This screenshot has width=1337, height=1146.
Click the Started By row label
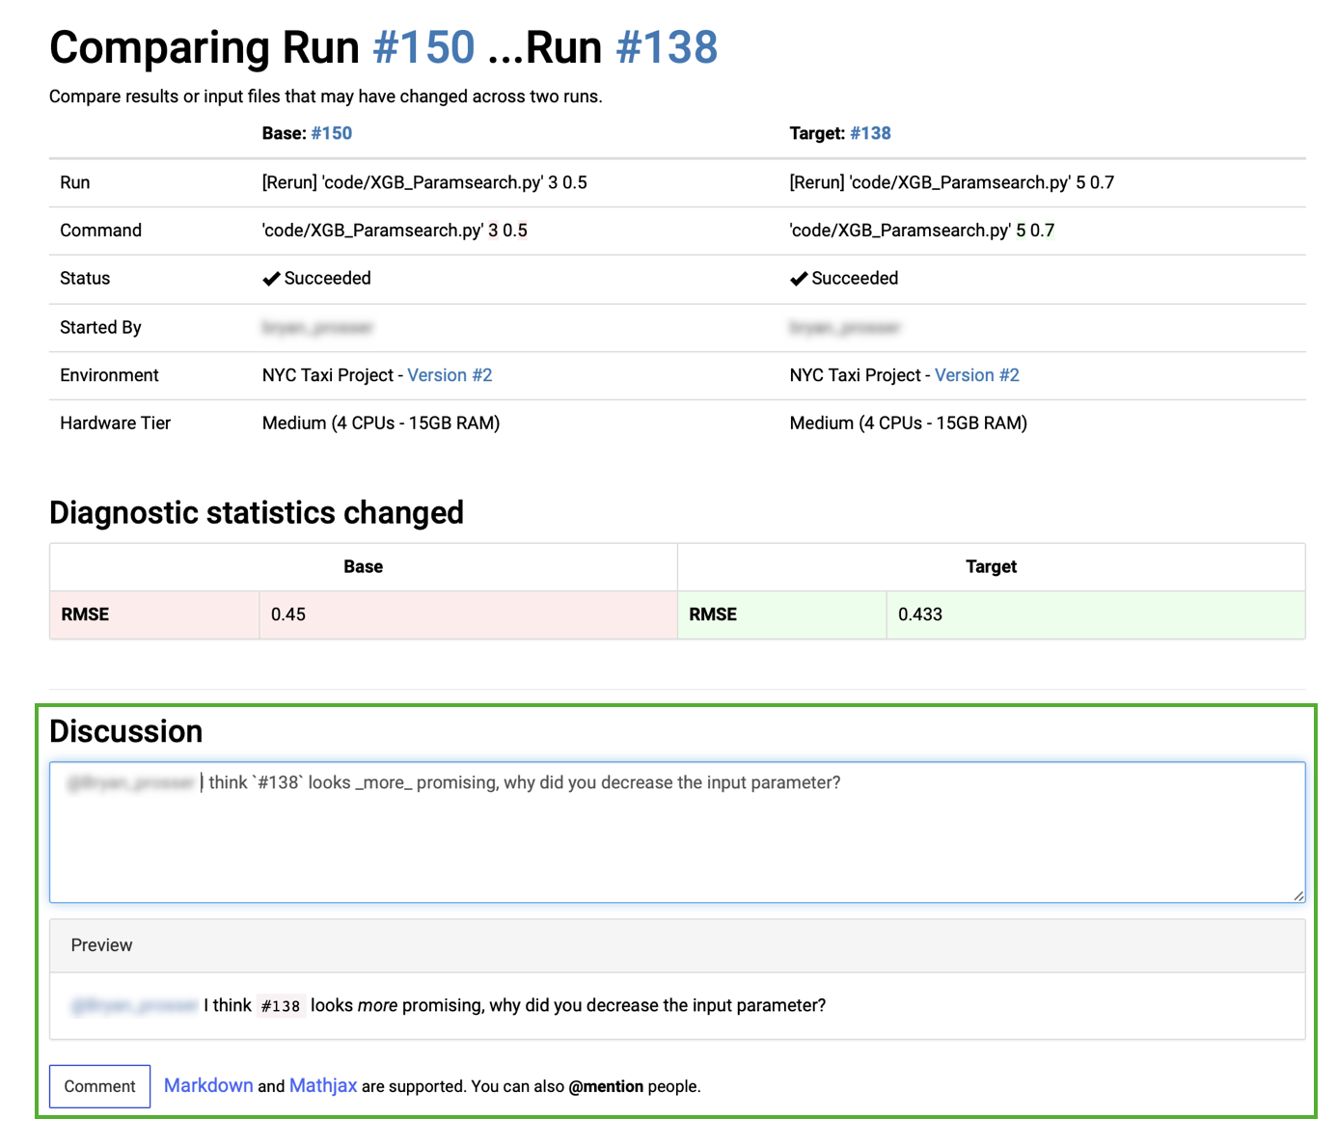point(100,328)
